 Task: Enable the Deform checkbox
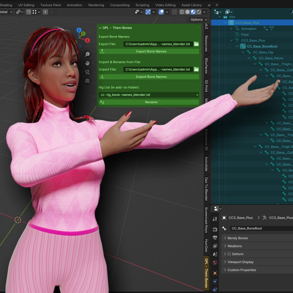229,254
